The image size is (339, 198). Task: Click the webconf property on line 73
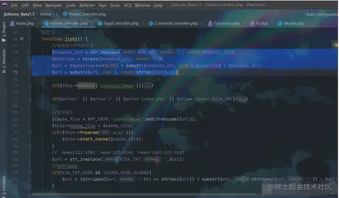[x=86, y=86]
